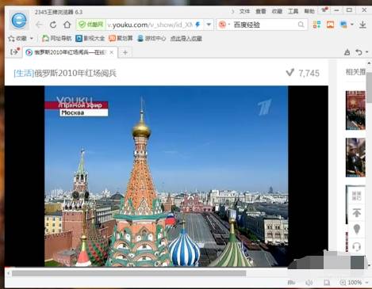
Task: Click the leftmost status bar icon
Action: pyautogui.click(x=291, y=283)
